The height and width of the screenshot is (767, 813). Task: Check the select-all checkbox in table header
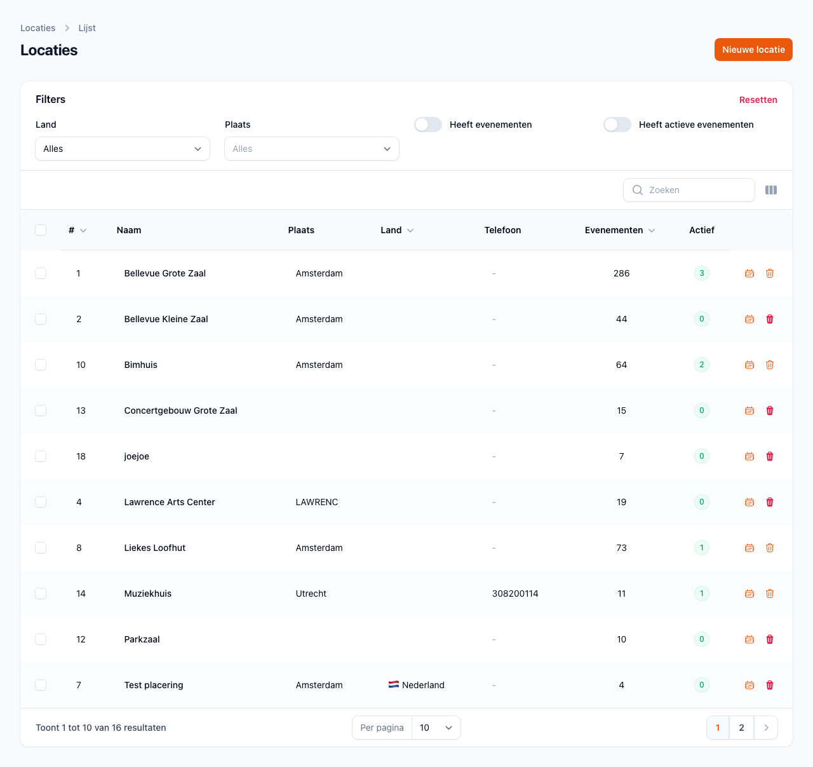point(41,230)
